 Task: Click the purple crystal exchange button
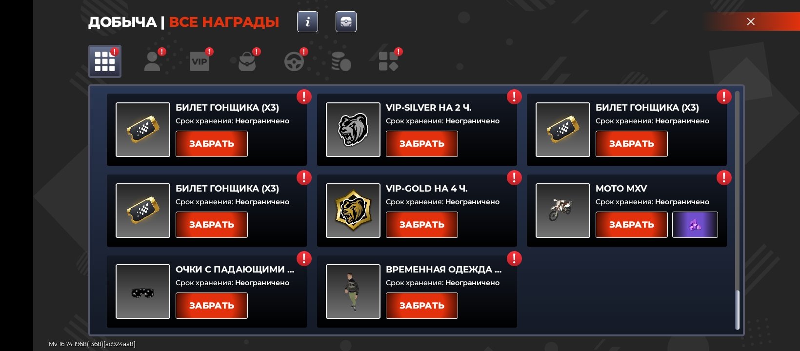coord(695,225)
